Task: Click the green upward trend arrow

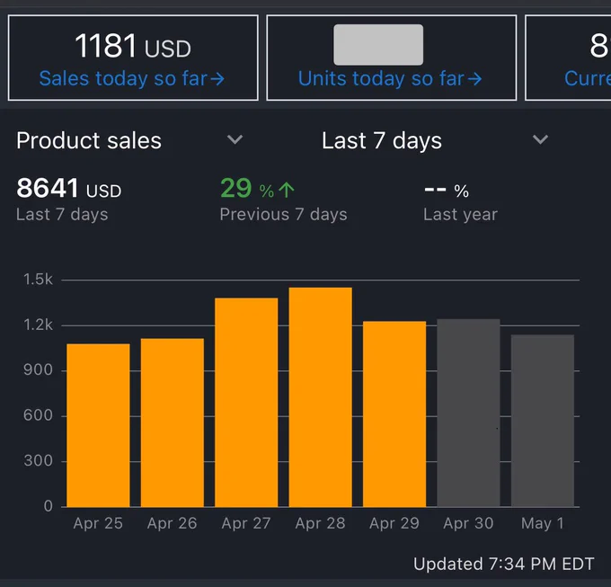Action: point(287,191)
